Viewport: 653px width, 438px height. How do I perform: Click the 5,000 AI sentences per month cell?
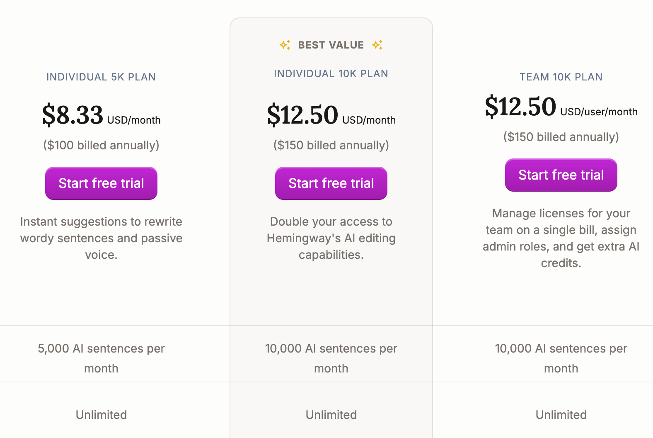click(x=101, y=358)
